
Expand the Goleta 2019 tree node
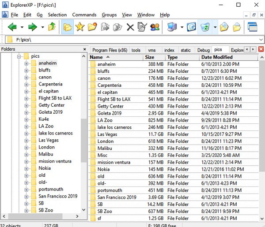coord(26,112)
